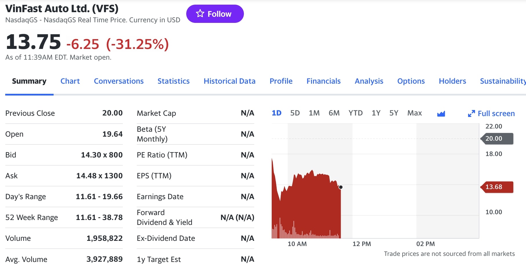Show the YTD chart range
This screenshot has width=526, height=275.
(x=355, y=113)
